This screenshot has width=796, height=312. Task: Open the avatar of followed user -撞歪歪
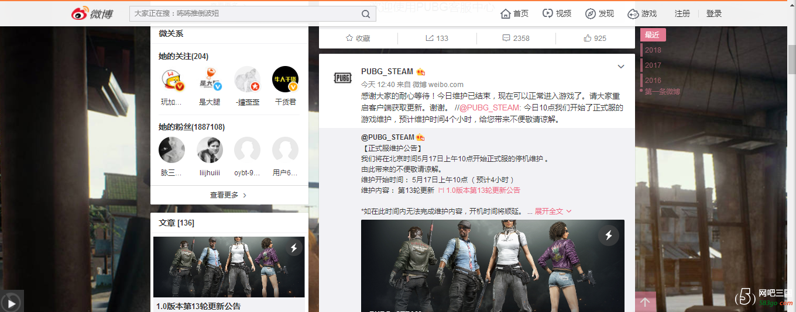247,79
